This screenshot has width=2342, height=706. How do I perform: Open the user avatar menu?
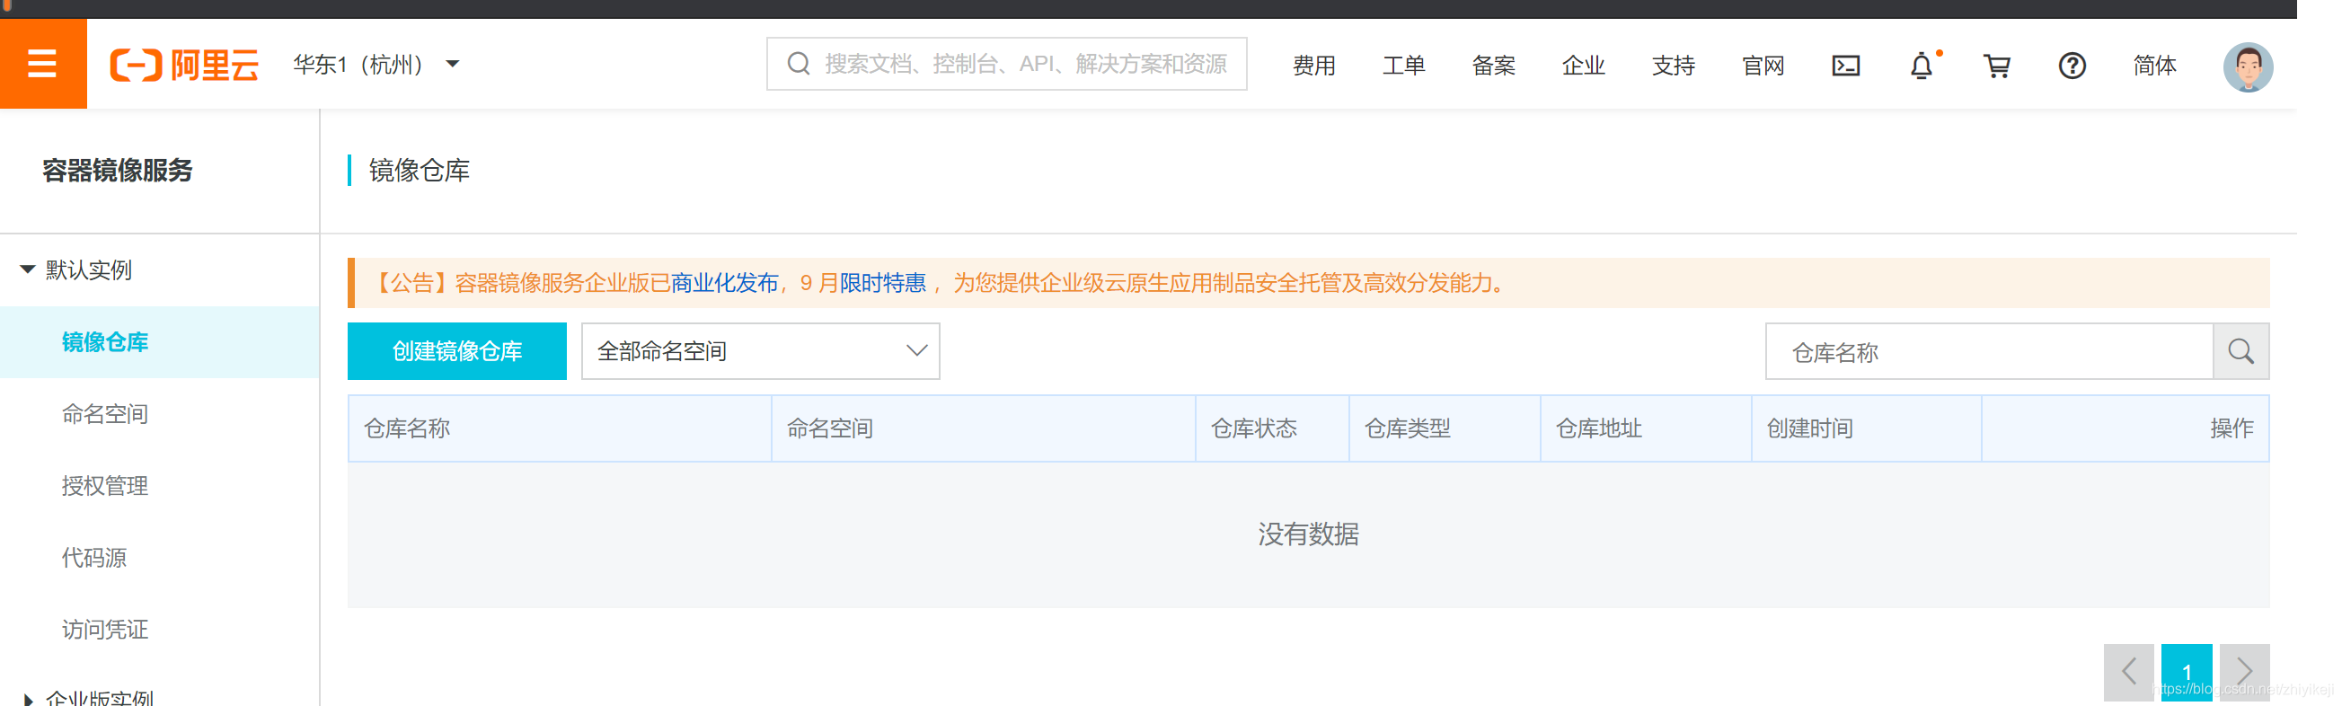[2249, 66]
